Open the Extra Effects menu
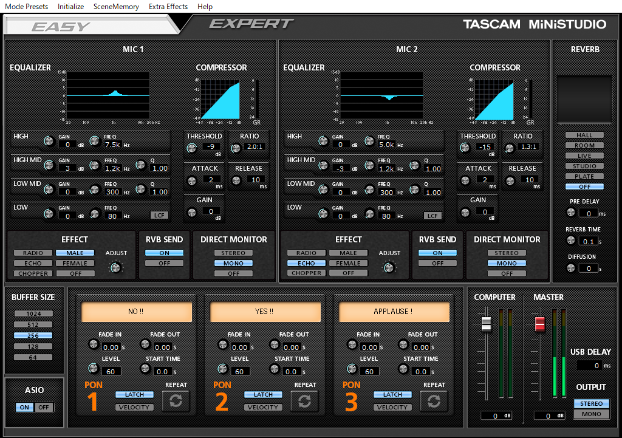Screen dimensions: 622x438 tap(168, 6)
